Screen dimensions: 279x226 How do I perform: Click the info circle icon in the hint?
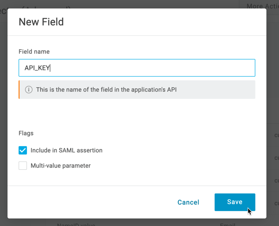tap(29, 90)
